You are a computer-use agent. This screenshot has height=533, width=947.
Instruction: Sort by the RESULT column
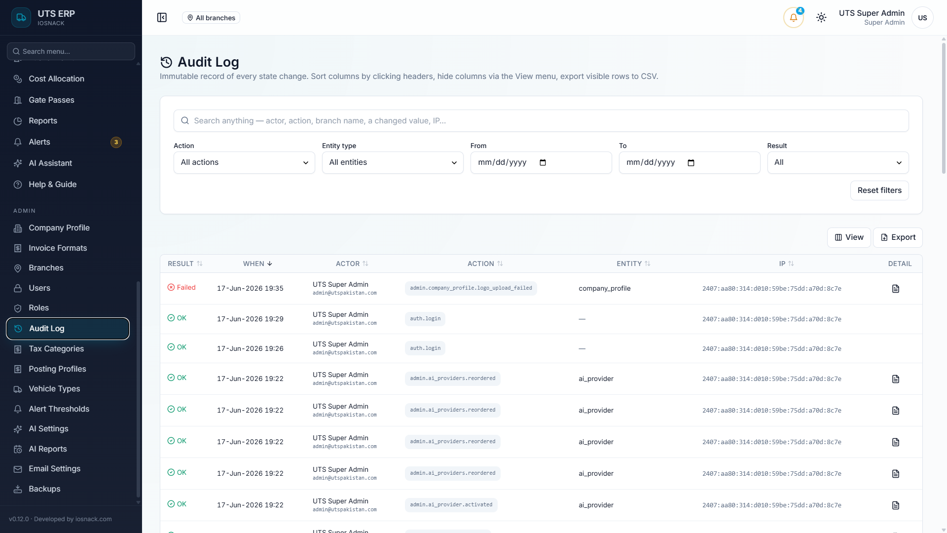185,264
